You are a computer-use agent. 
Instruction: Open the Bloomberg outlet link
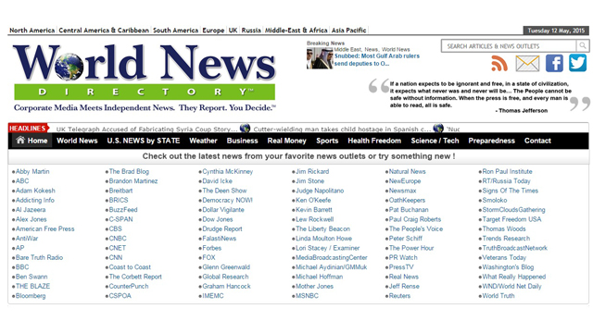click(31, 296)
